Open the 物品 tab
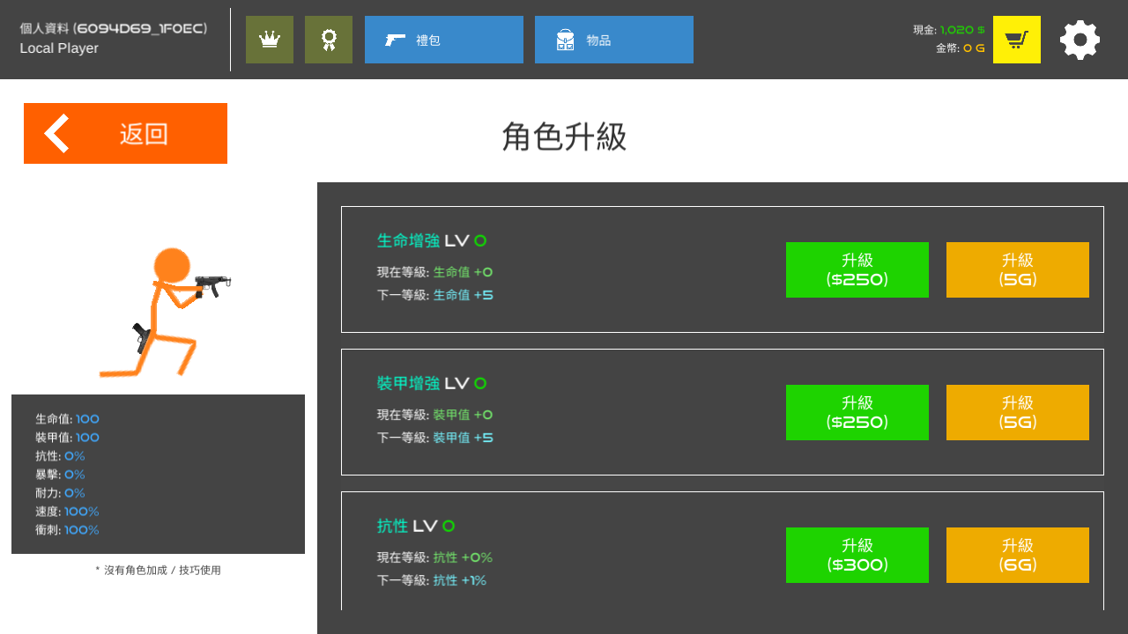1128x634 pixels. (614, 40)
